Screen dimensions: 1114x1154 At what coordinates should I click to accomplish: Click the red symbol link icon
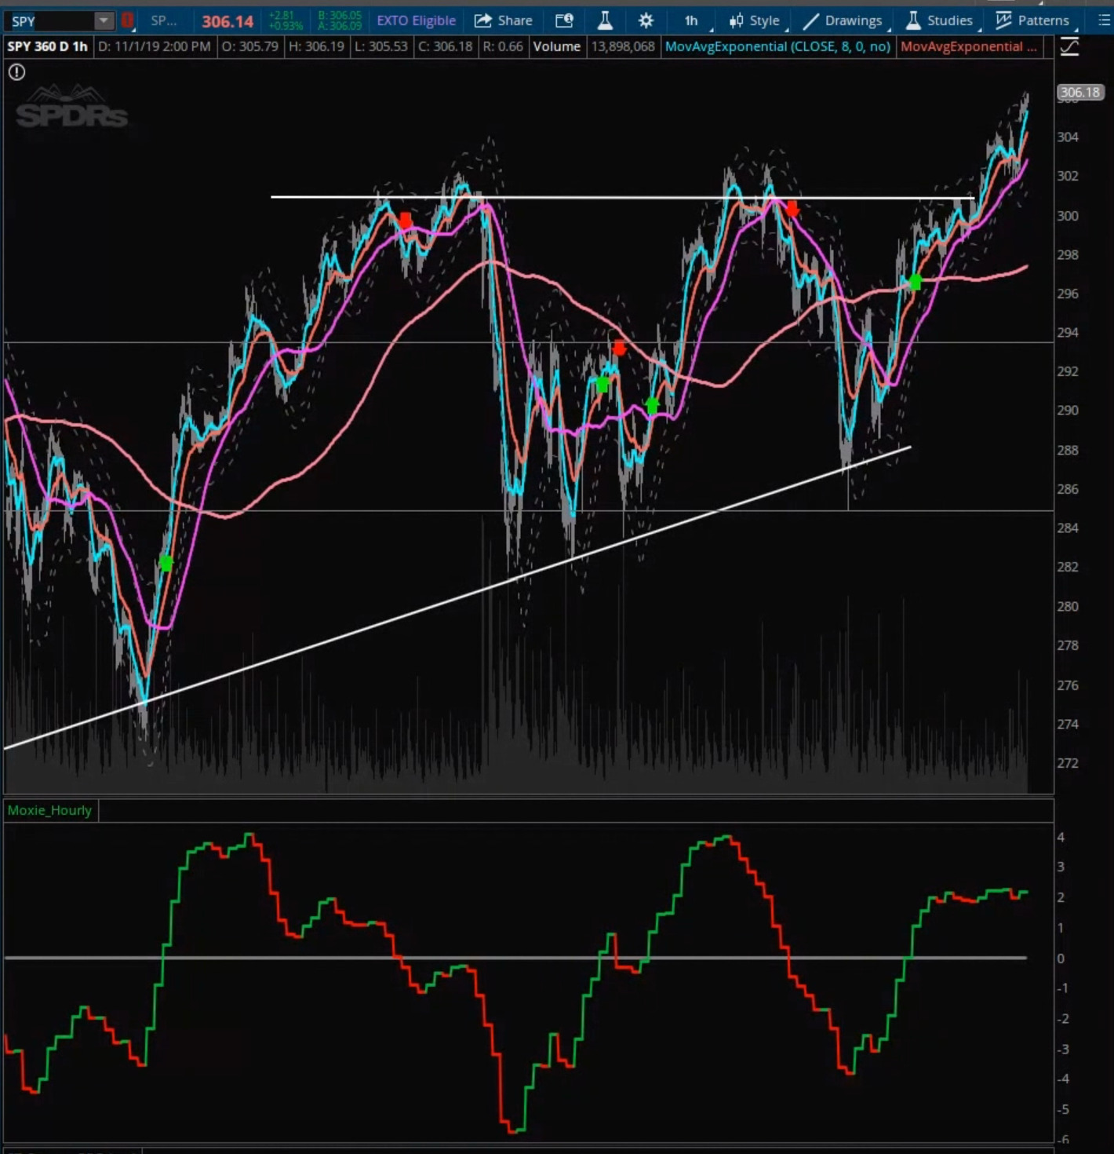(127, 21)
